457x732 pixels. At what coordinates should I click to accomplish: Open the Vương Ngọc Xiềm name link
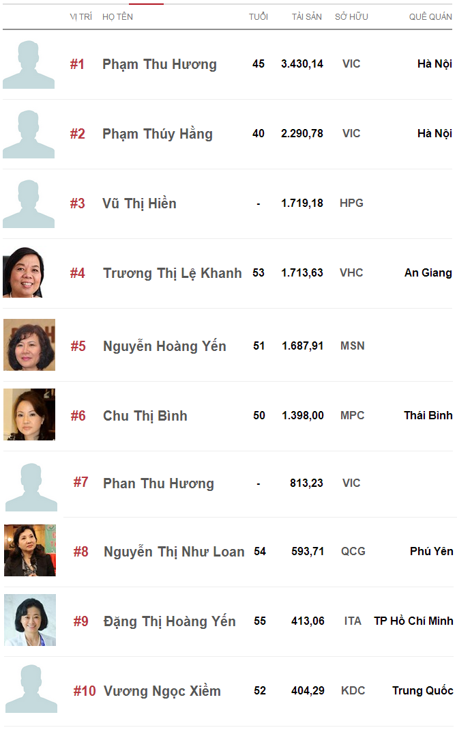(162, 691)
